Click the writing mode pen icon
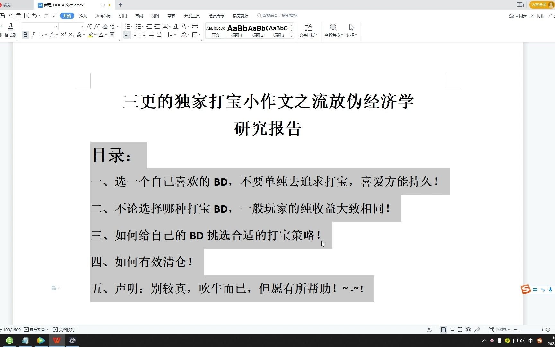Screen dimensions: 555x347 [x=477, y=330]
